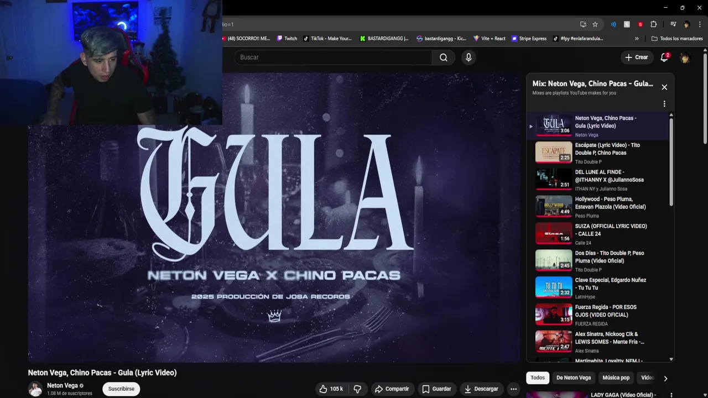Open the Neton Vega channel name link
The width and height of the screenshot is (708, 398).
62,386
